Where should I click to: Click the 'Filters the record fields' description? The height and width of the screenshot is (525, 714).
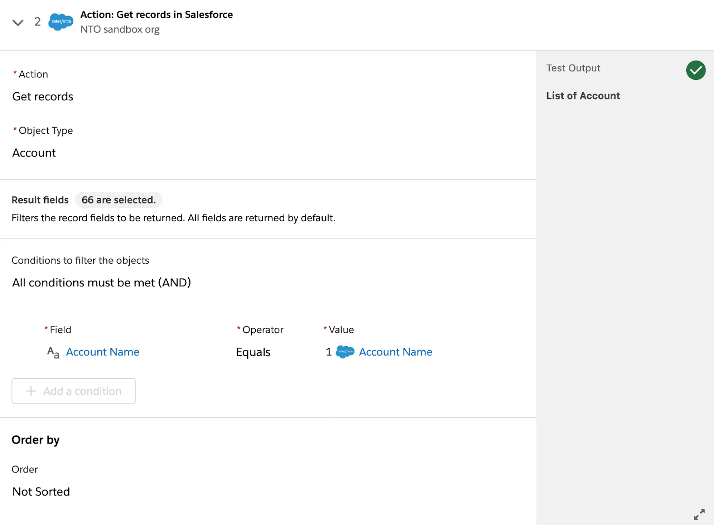(x=173, y=218)
